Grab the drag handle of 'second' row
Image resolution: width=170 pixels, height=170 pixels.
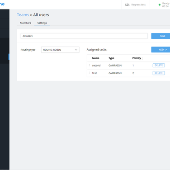pos(90,65)
